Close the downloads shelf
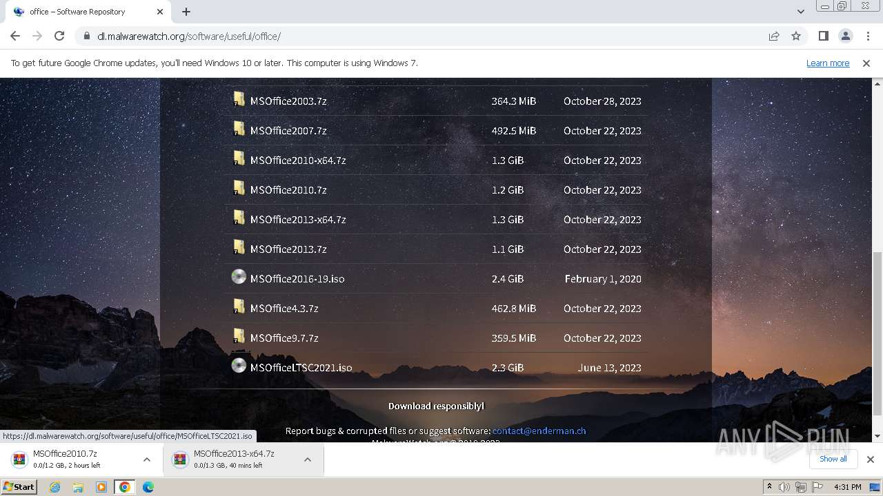Image resolution: width=883 pixels, height=496 pixels. click(870, 459)
